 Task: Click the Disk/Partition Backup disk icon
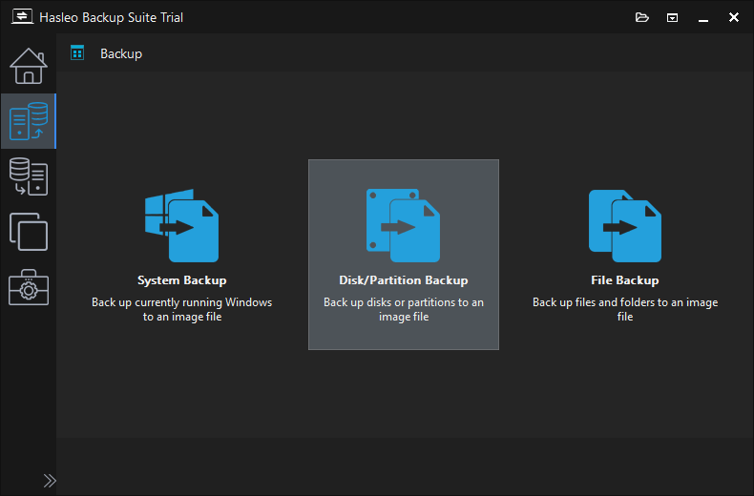[x=403, y=225]
